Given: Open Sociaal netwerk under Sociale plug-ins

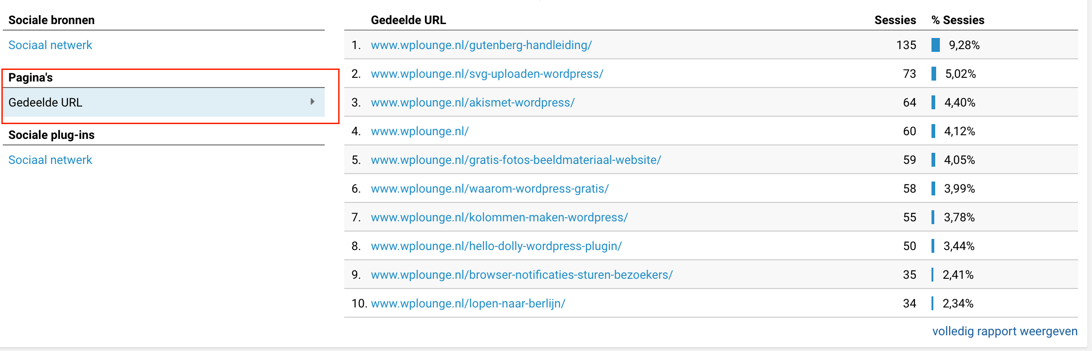Looking at the screenshot, I should point(50,160).
